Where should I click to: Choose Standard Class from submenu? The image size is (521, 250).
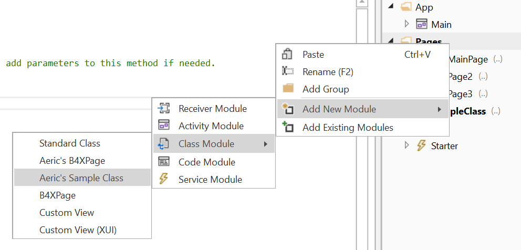(69, 143)
